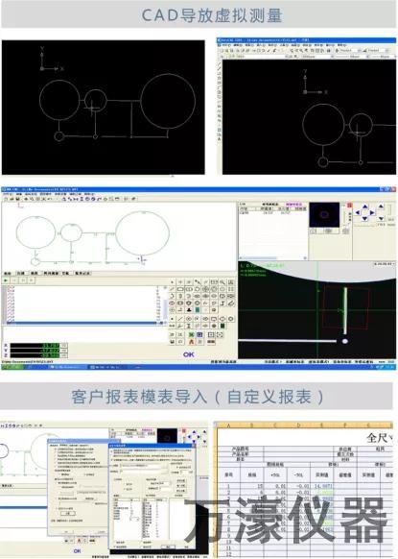
Task: Click the stage move-left arrow in joystick panel
Action: point(358,213)
